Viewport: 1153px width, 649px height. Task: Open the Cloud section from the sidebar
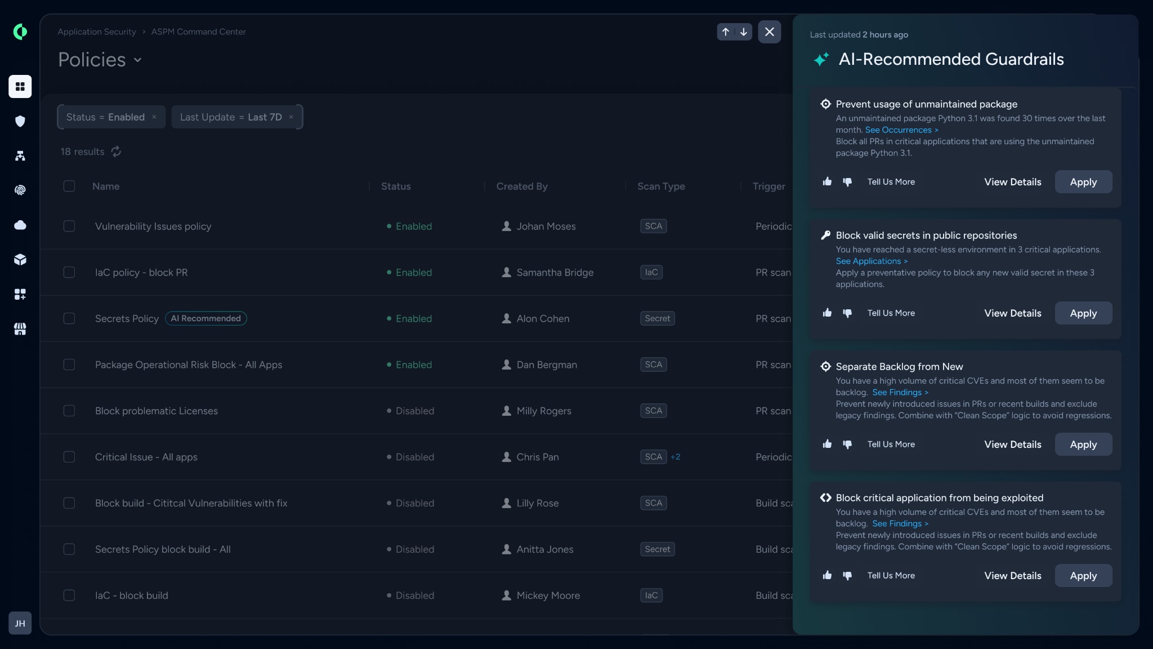coord(20,225)
